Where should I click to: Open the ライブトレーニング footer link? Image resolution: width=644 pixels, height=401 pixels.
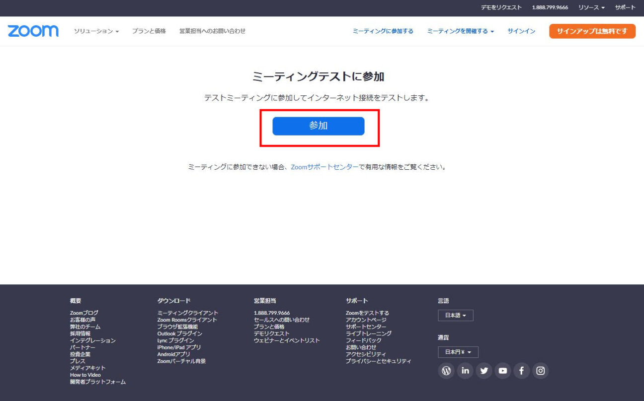pyautogui.click(x=369, y=334)
